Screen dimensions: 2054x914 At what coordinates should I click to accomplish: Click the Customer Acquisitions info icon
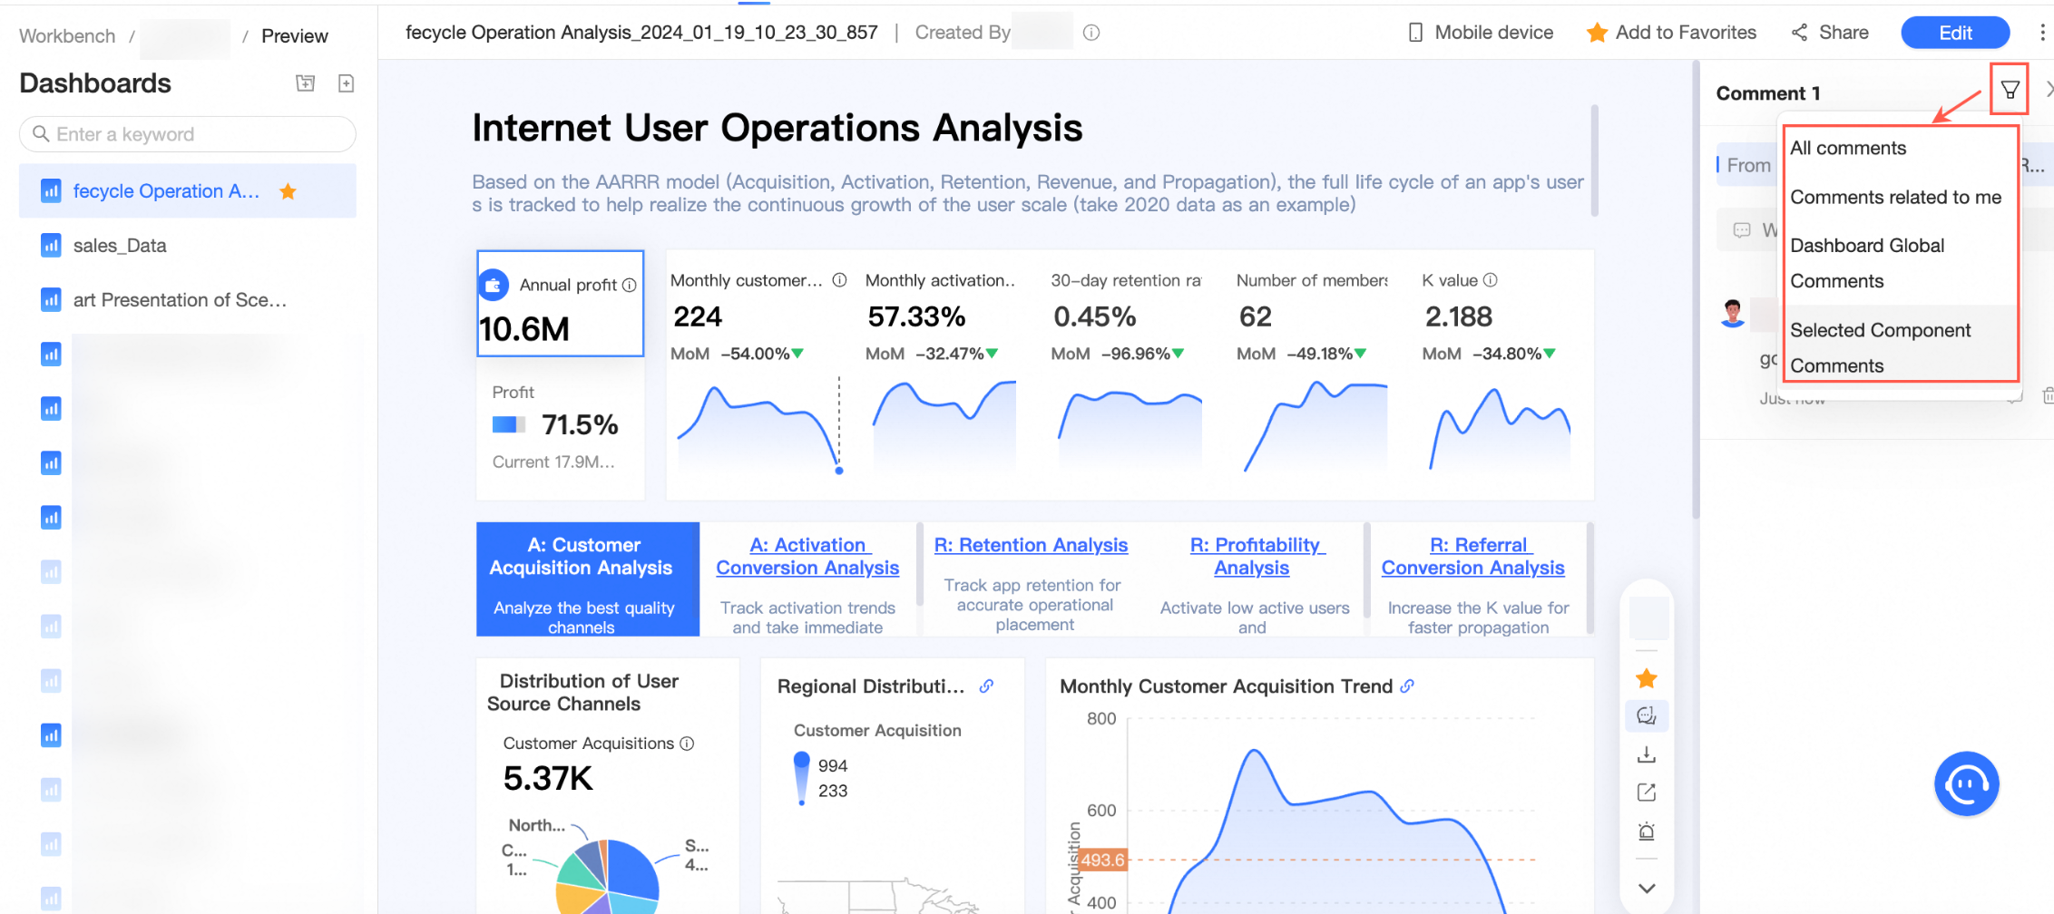click(x=687, y=744)
